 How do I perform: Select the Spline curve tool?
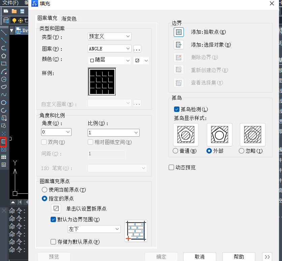pos(4,95)
